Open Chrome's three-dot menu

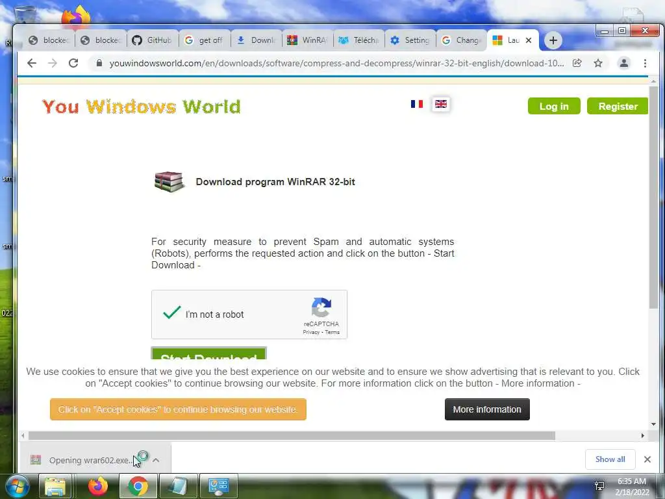coord(645,63)
